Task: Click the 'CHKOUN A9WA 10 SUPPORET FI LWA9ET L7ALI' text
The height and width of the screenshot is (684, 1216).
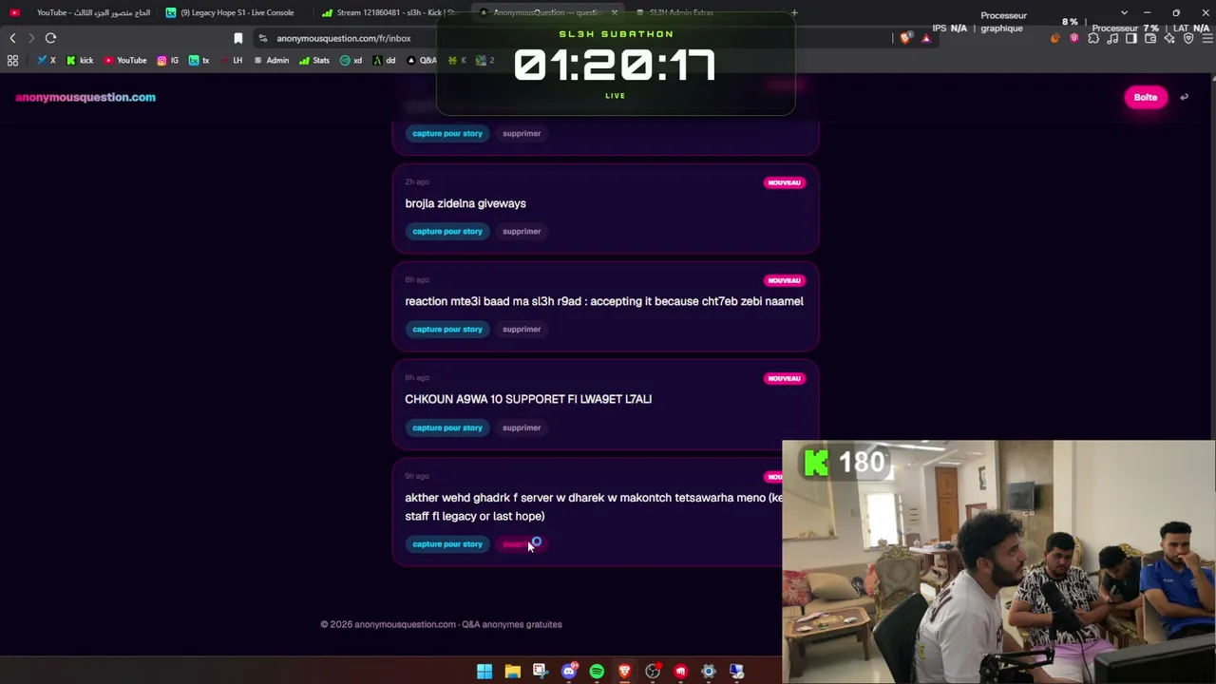Action: coord(528,399)
